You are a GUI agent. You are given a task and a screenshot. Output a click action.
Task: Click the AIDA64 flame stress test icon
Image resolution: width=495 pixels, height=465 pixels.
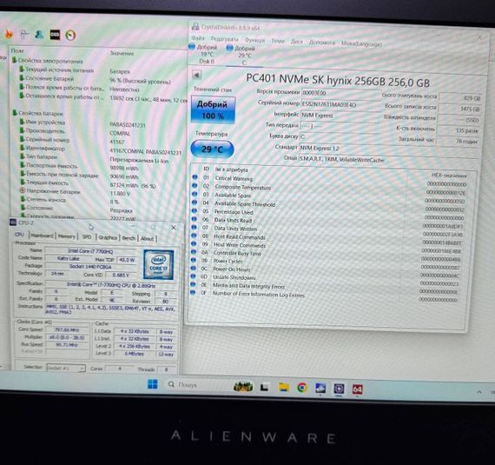pyautogui.click(x=9, y=34)
